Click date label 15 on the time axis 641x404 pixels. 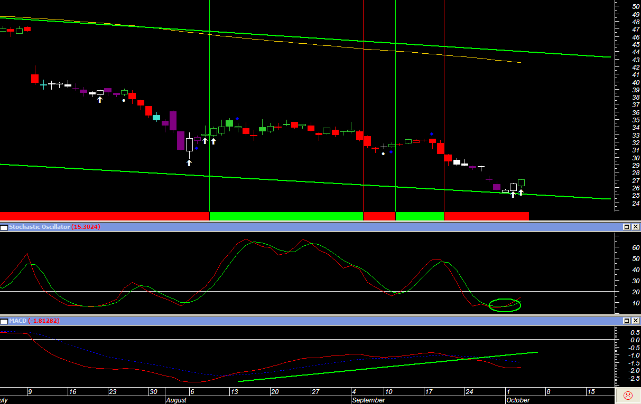pyautogui.click(x=591, y=392)
